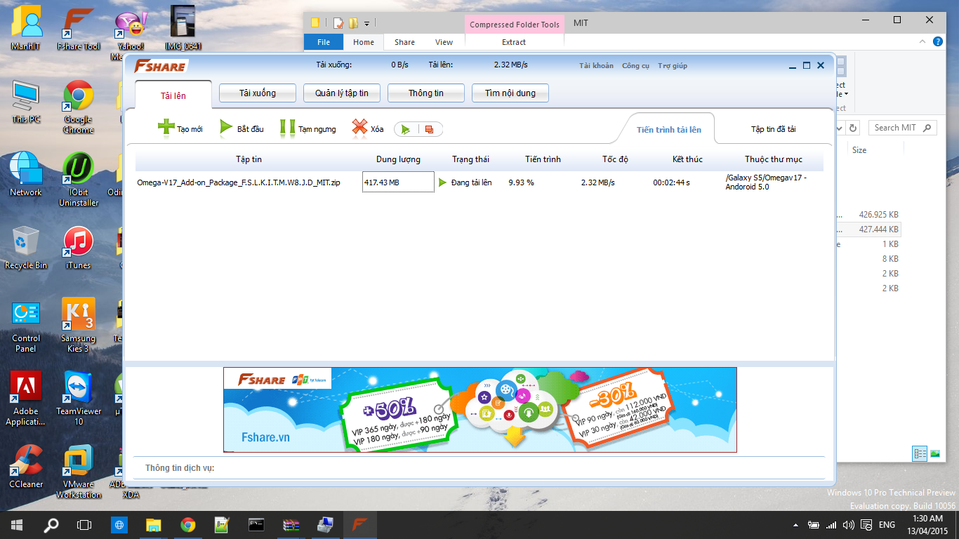Open the Share ribbon tab in Explorer

pyautogui.click(x=404, y=42)
